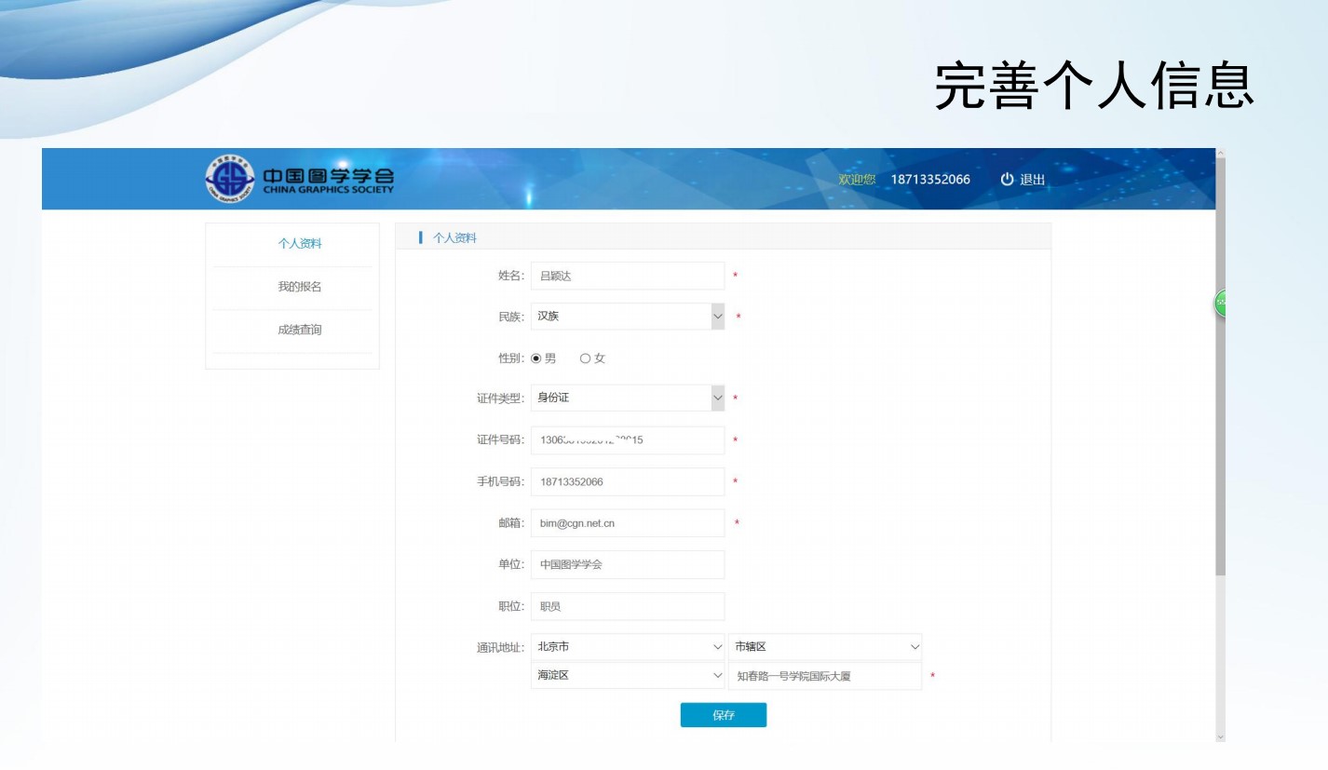Click the 姓名 name input field
Viewport: 1328px width, 770px height.
point(627,276)
